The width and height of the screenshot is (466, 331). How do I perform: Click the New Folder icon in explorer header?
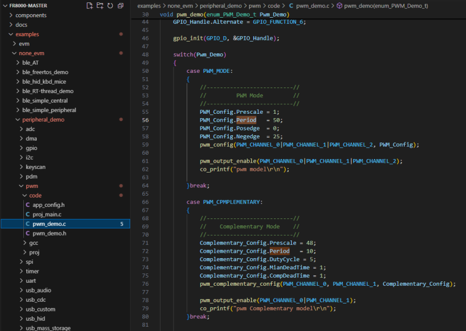tap(101, 6)
